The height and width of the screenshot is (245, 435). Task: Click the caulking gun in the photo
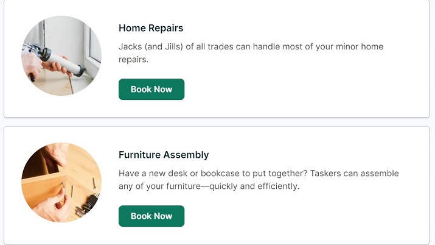(60, 60)
